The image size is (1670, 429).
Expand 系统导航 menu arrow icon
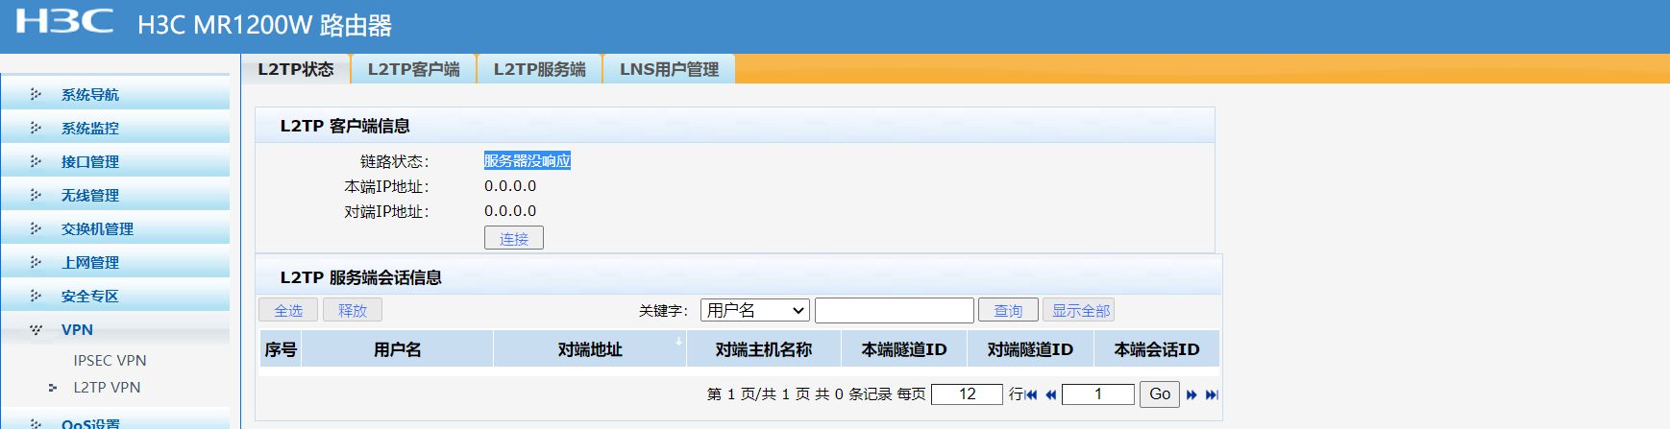point(36,94)
